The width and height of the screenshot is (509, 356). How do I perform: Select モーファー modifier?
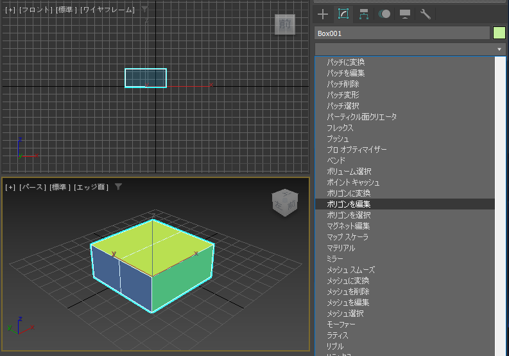tap(405, 324)
